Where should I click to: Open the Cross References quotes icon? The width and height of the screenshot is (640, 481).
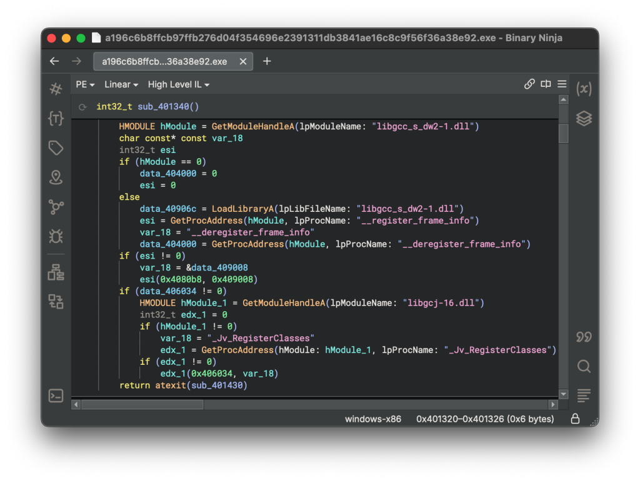pos(584,337)
